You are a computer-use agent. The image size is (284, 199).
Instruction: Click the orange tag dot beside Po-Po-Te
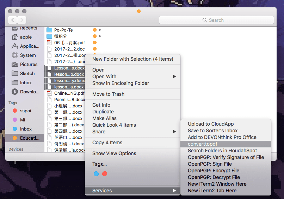coord(95,30)
